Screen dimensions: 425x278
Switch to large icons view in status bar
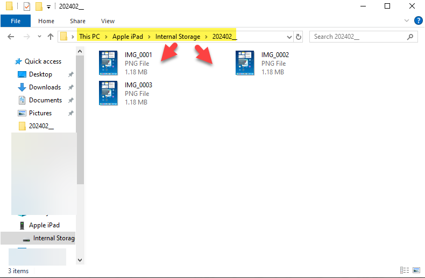[416, 270]
